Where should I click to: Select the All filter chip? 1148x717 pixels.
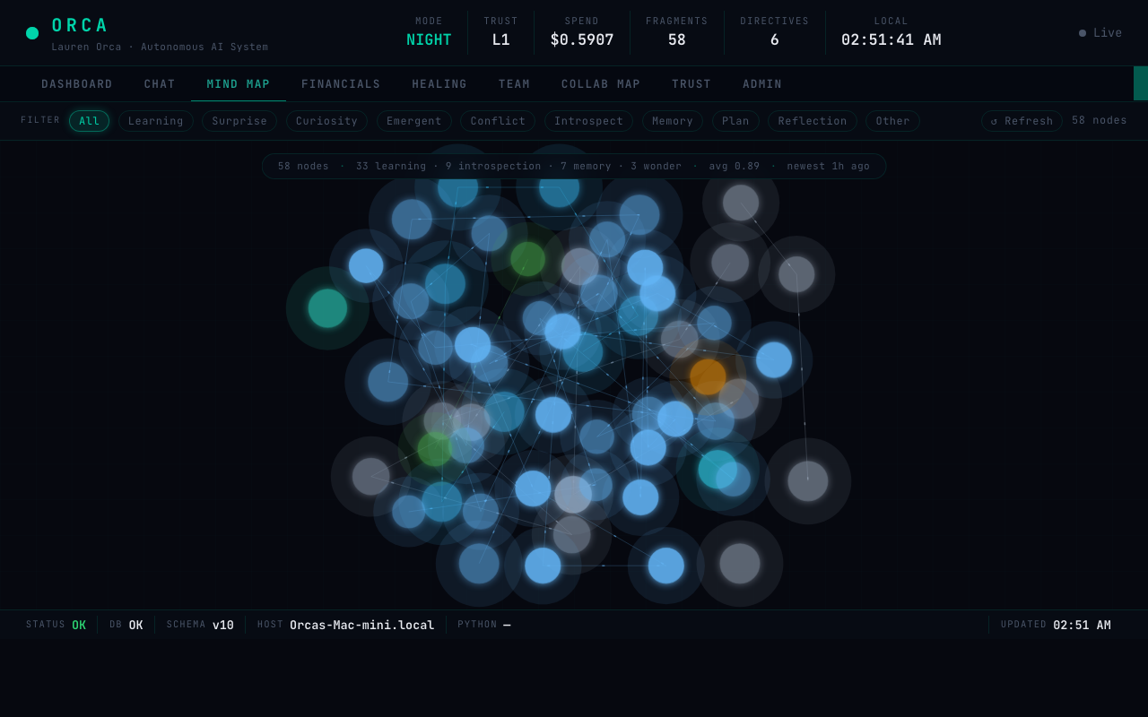click(89, 121)
